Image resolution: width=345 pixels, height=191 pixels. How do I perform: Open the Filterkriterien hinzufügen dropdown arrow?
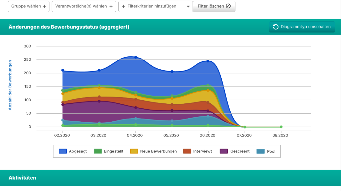[188, 7]
